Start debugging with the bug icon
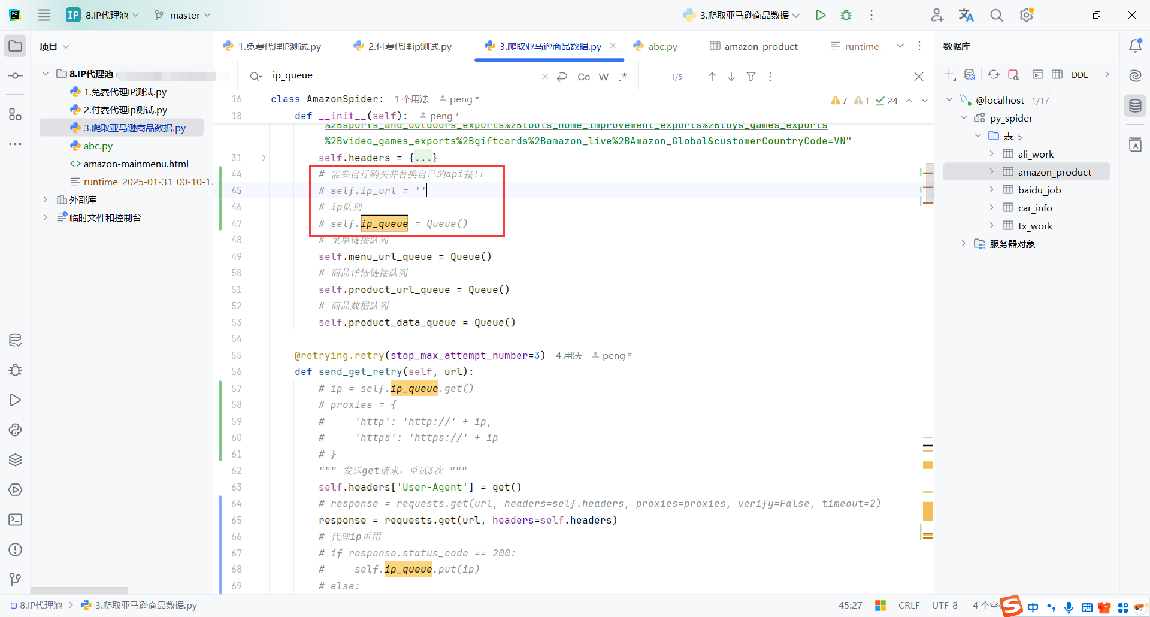This screenshot has height=617, width=1150. [846, 15]
